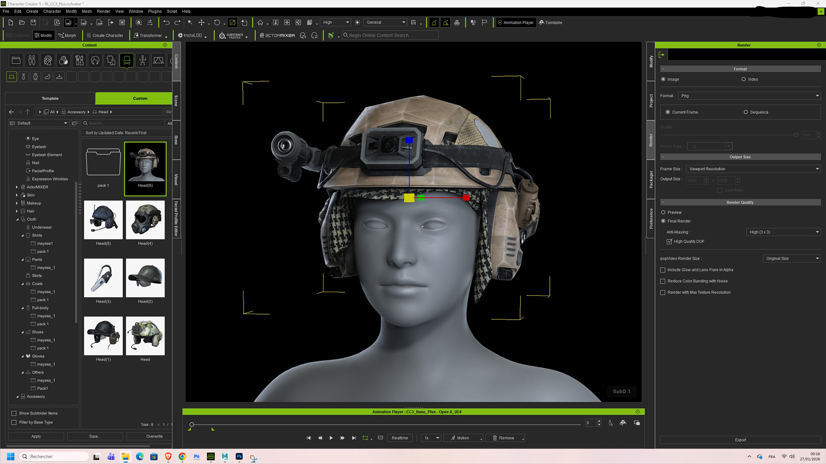
Task: Open the Substance Painter button
Action: point(232,36)
